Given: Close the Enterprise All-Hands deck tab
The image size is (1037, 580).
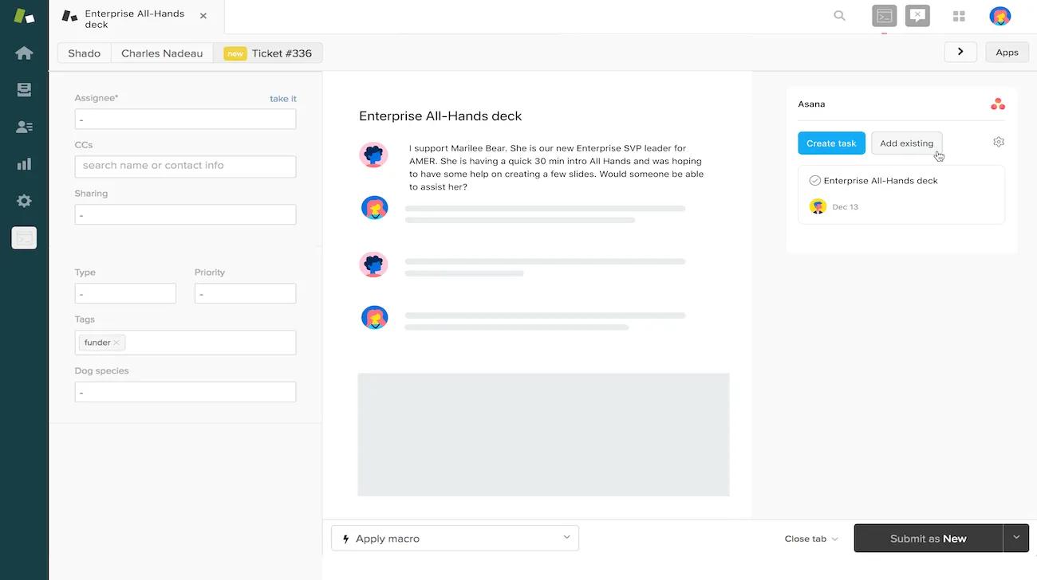Looking at the screenshot, I should pos(203,16).
